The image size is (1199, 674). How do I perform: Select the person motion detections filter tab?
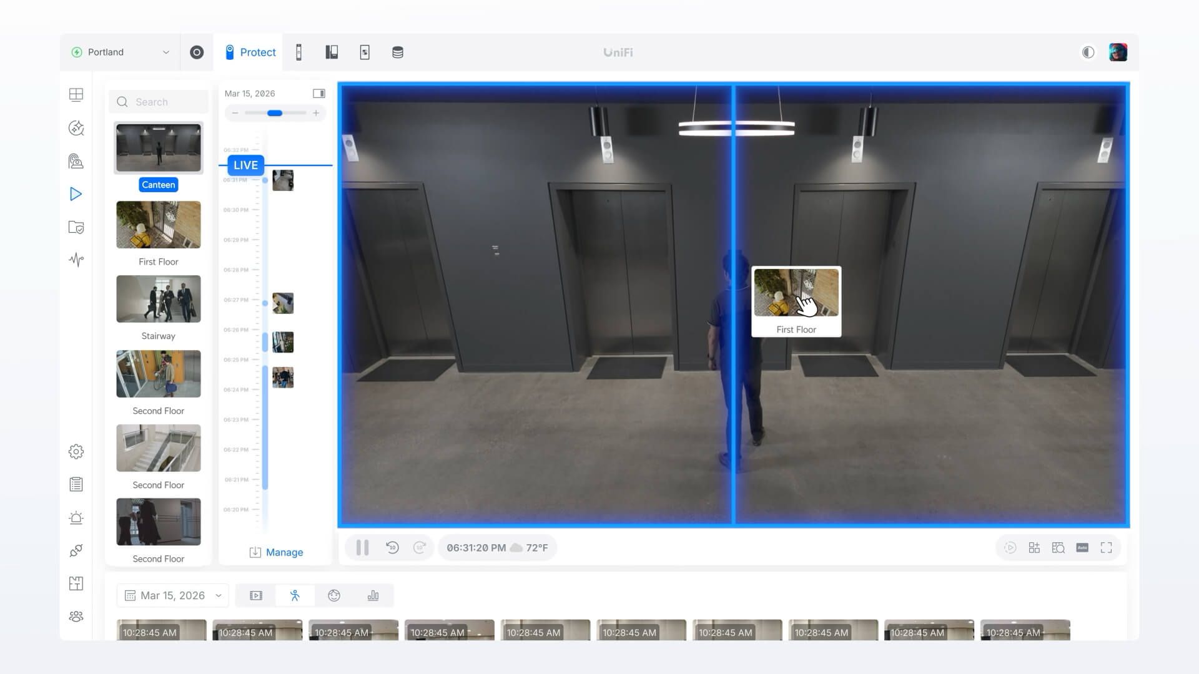coord(295,595)
